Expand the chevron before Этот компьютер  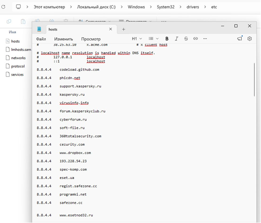pyautogui.click(x=27, y=7)
